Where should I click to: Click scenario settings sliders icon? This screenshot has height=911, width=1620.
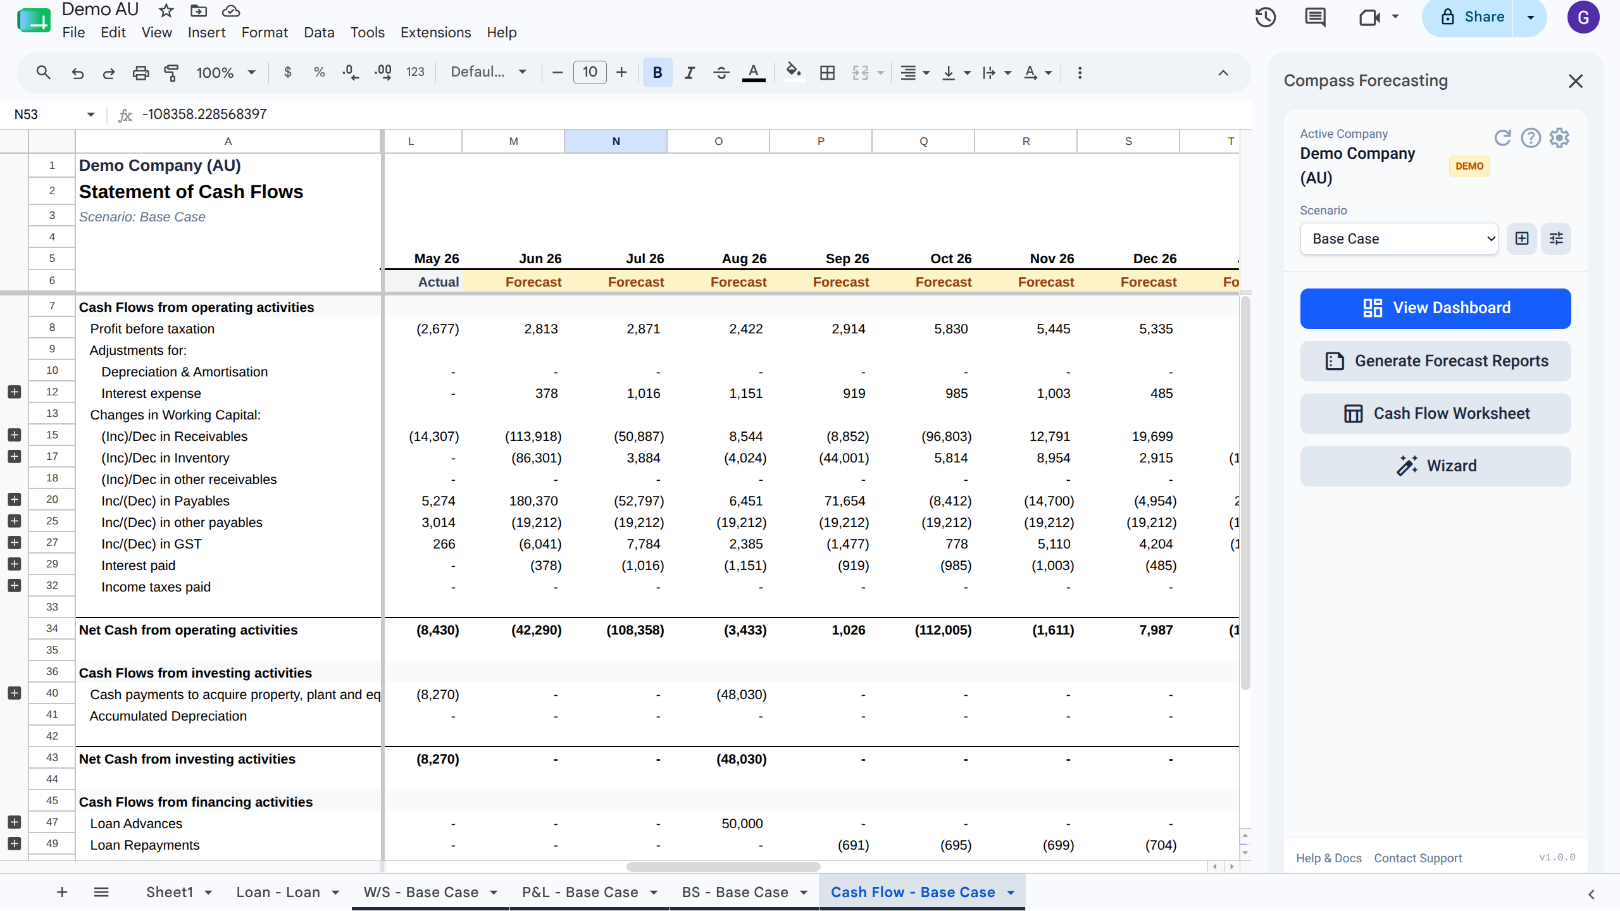1556,239
